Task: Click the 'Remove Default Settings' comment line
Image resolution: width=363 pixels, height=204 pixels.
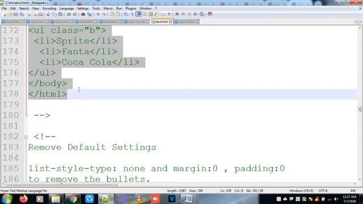Action: [92, 147]
